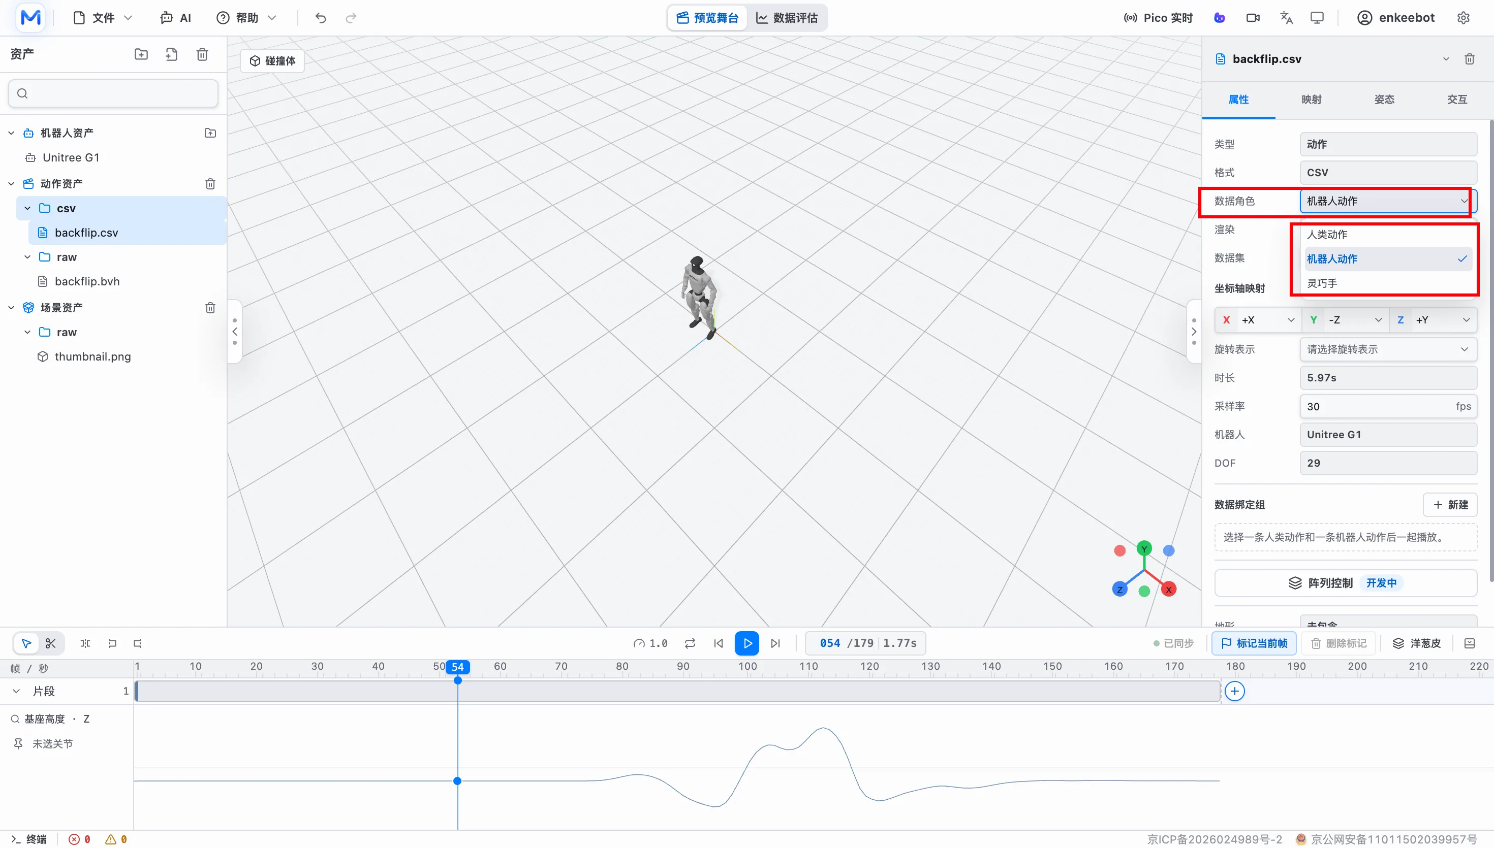1494x848 pixels.
Task: Open the 文件 menu
Action: (103, 18)
